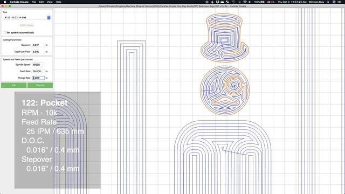345x194 pixels.
Task: Click the Cutting Parameters section label
Action: click(12, 40)
